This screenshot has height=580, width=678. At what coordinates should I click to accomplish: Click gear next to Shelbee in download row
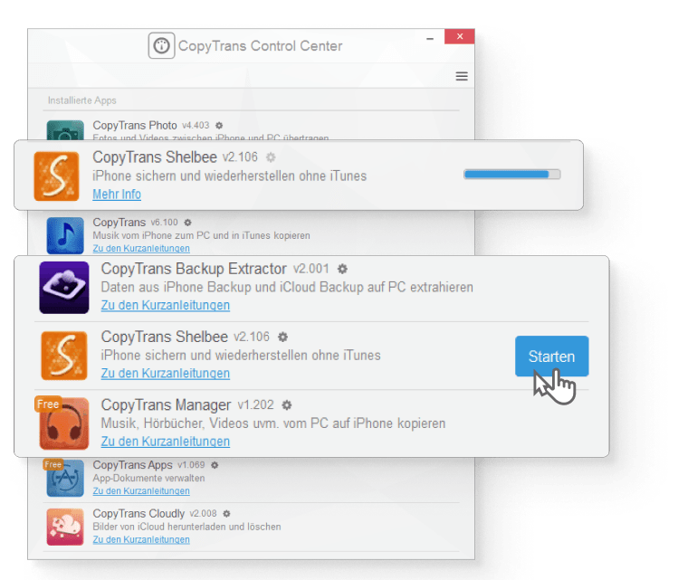[271, 157]
